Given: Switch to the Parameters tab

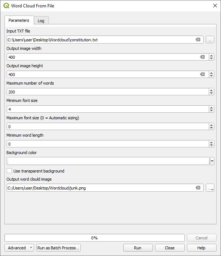Looking at the screenshot, I should tap(19, 20).
